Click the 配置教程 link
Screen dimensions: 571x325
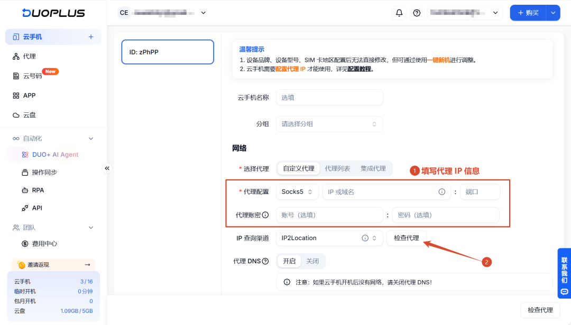pyautogui.click(x=360, y=69)
